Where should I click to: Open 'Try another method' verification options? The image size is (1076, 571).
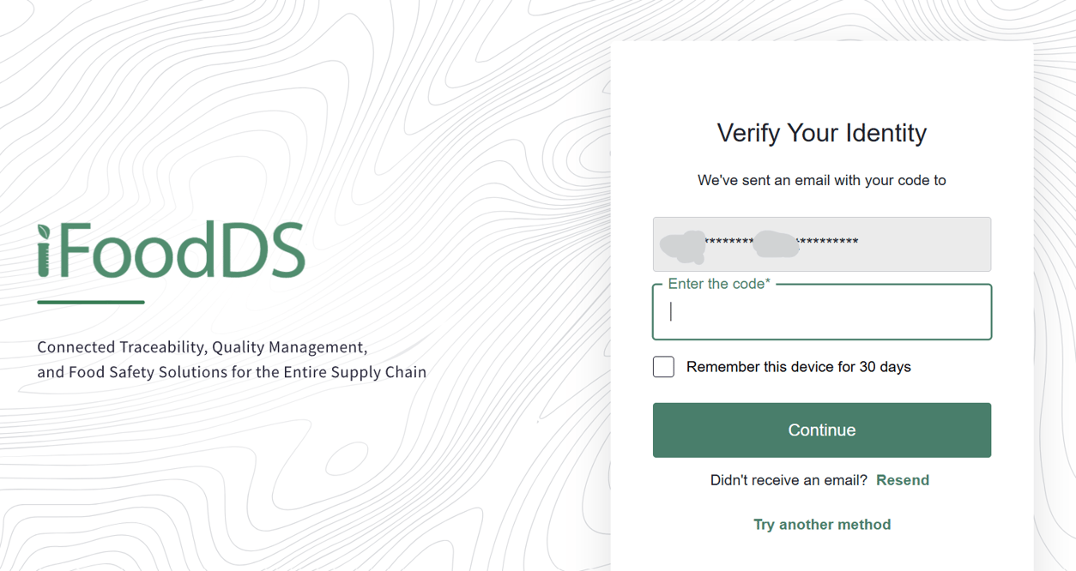[x=821, y=524]
